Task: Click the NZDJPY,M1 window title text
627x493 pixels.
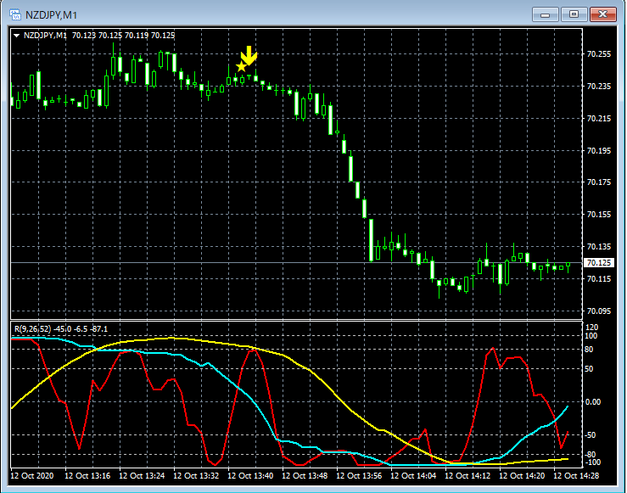Action: (x=51, y=15)
